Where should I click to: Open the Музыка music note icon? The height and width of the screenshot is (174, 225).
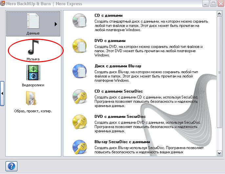pyautogui.click(x=33, y=47)
